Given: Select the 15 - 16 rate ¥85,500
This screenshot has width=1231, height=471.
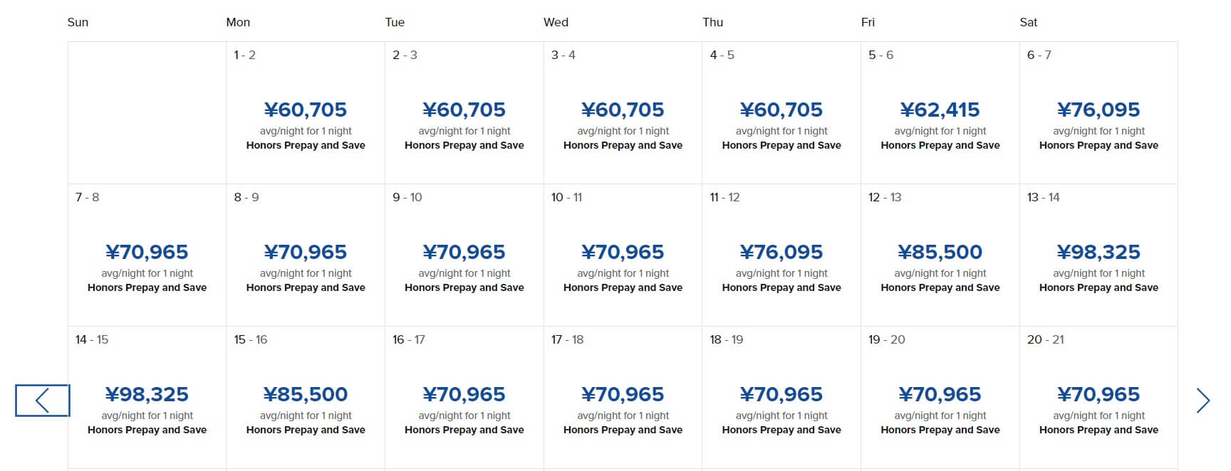Looking at the screenshot, I should (306, 397).
